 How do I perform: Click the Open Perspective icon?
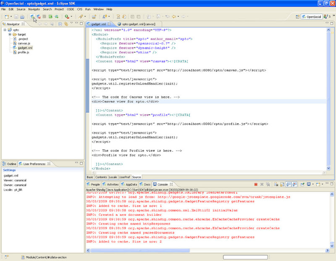pyautogui.click(x=297, y=17)
